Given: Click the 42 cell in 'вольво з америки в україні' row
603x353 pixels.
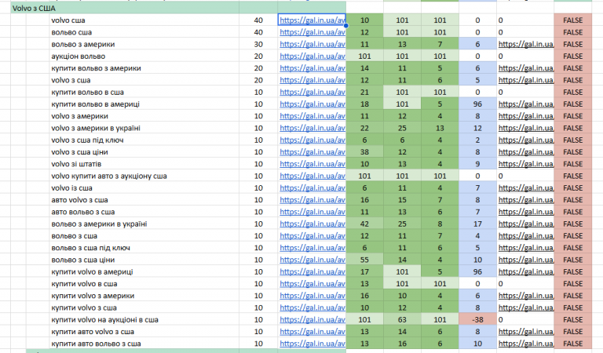Looking at the screenshot, I should pyautogui.click(x=364, y=224).
